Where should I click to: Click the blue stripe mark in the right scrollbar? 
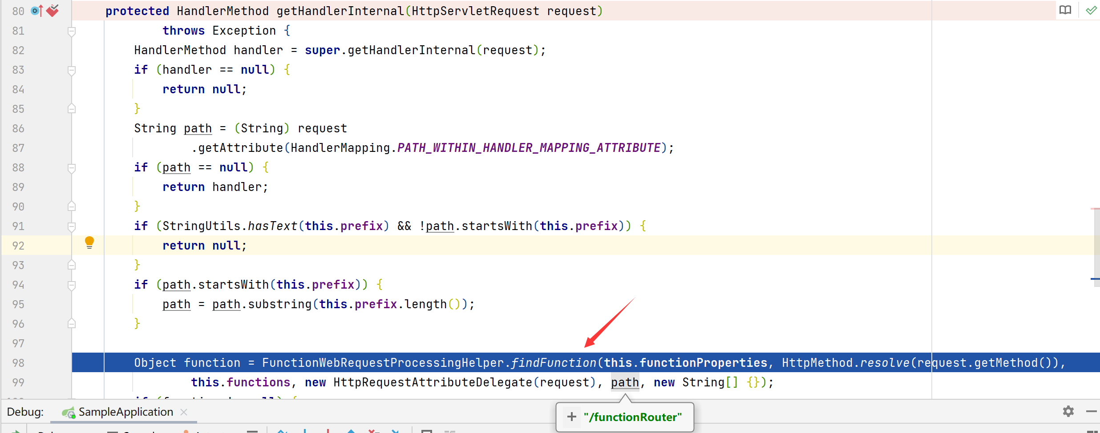(1095, 279)
